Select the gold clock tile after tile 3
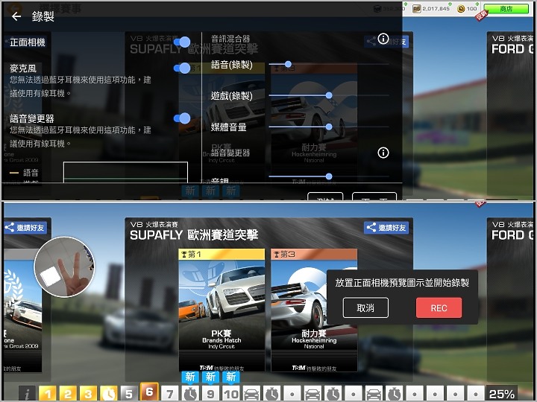 [109, 394]
